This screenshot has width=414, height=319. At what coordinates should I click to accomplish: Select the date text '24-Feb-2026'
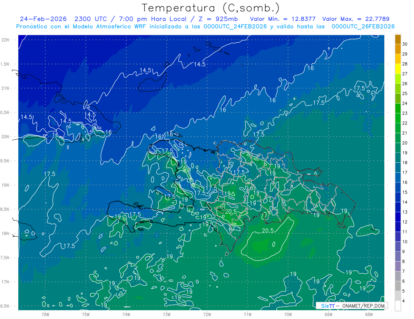(43, 19)
